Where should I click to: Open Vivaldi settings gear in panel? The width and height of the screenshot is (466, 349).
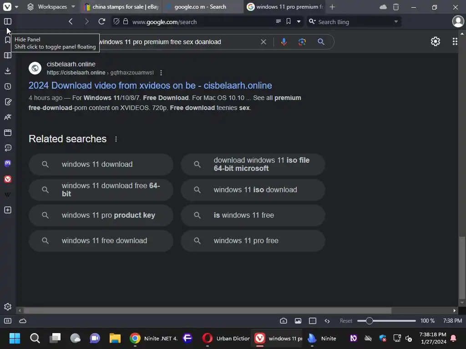pos(8,307)
